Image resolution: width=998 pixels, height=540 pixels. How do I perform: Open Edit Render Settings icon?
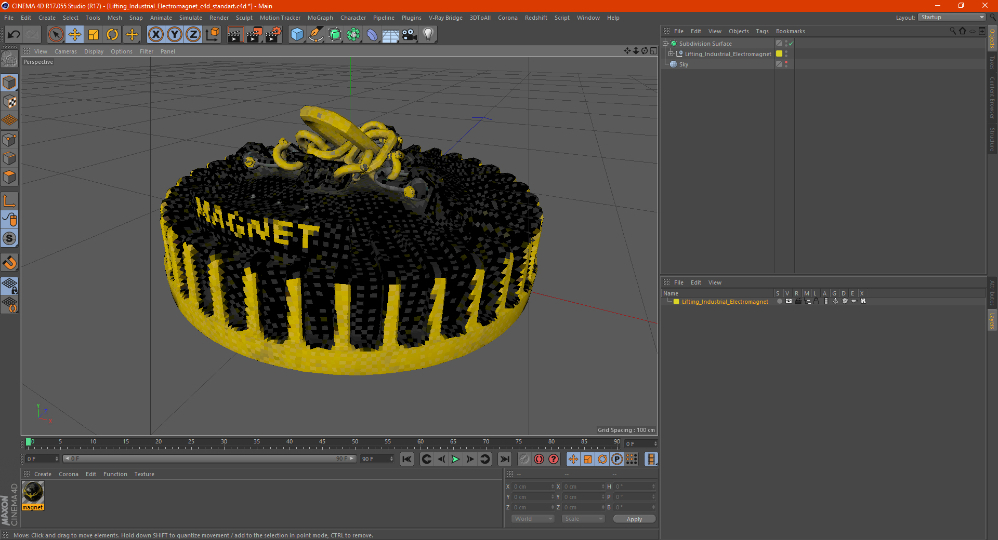273,35
